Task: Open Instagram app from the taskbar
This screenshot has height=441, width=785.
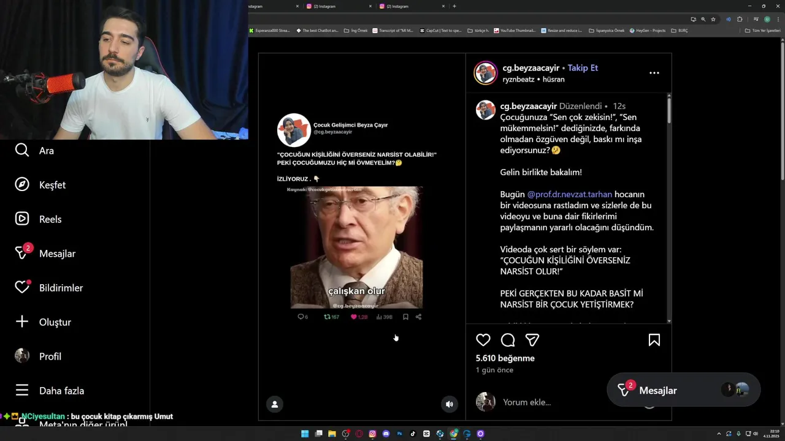Action: [x=372, y=434]
